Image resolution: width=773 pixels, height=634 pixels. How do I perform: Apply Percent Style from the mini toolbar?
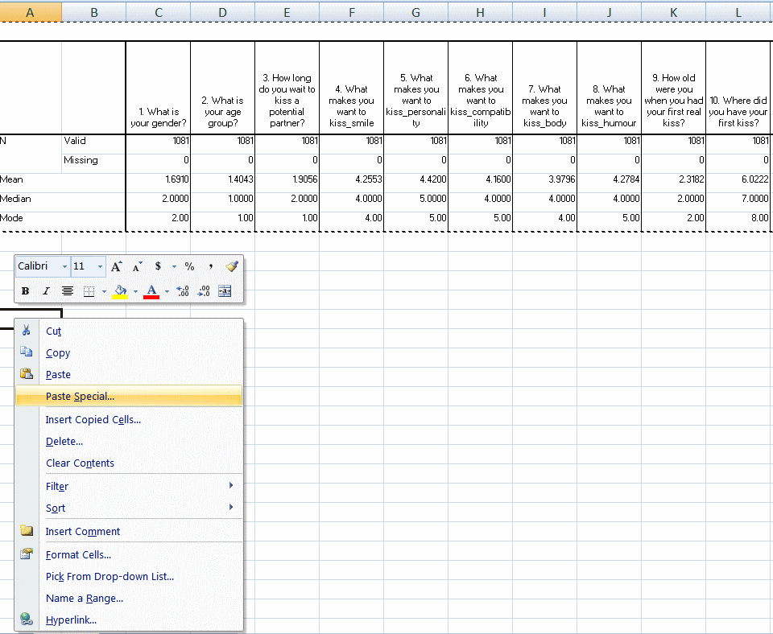point(189,266)
